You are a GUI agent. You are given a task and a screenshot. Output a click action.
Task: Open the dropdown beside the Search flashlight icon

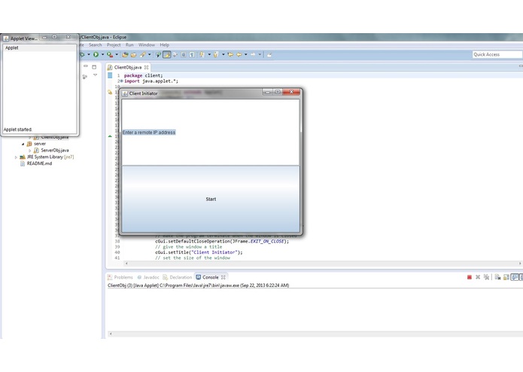[149, 54]
